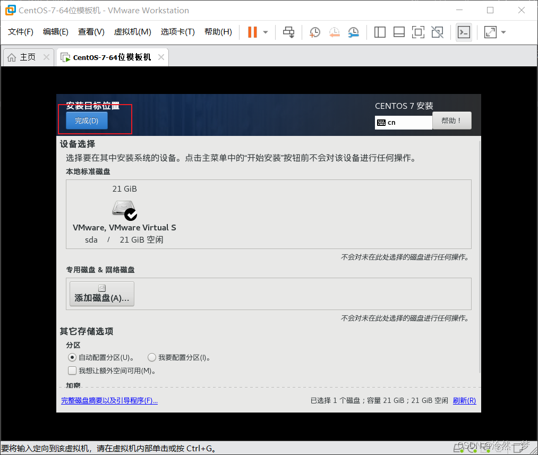Open 完整磁盘摘要以及引导程序(F) link
The height and width of the screenshot is (455, 538).
coord(109,400)
